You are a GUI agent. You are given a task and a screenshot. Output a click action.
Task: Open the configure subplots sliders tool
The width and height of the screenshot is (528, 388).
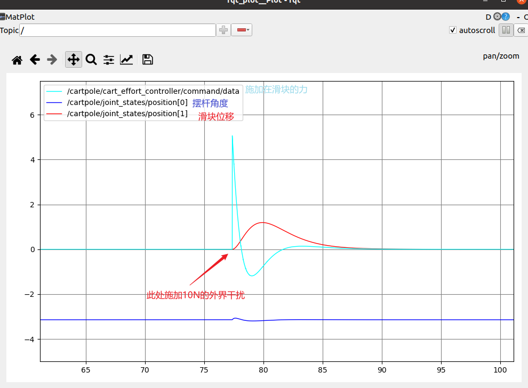pos(108,60)
